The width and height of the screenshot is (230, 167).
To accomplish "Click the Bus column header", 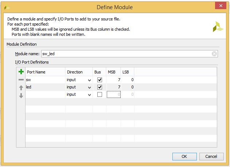I will (x=99, y=72).
